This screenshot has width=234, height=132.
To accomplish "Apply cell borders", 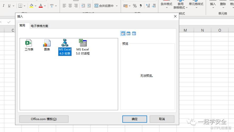I will point(20,6).
